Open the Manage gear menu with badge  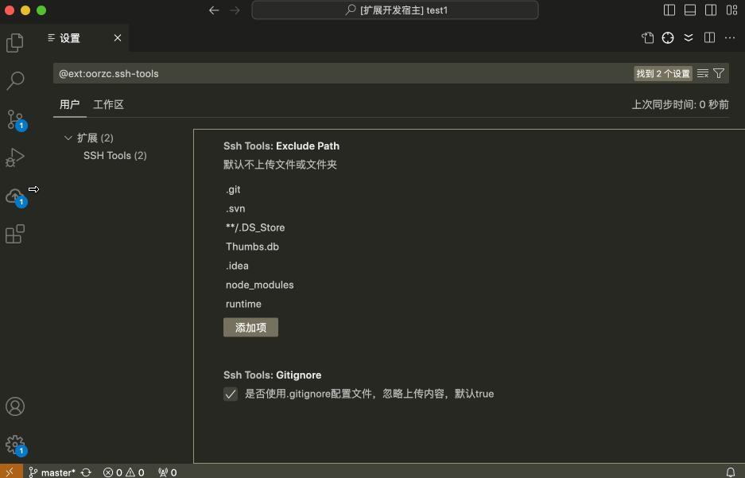click(14, 445)
